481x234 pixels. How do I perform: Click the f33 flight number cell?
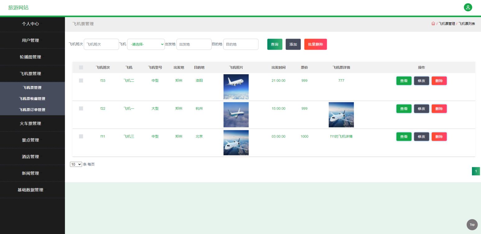pos(103,80)
